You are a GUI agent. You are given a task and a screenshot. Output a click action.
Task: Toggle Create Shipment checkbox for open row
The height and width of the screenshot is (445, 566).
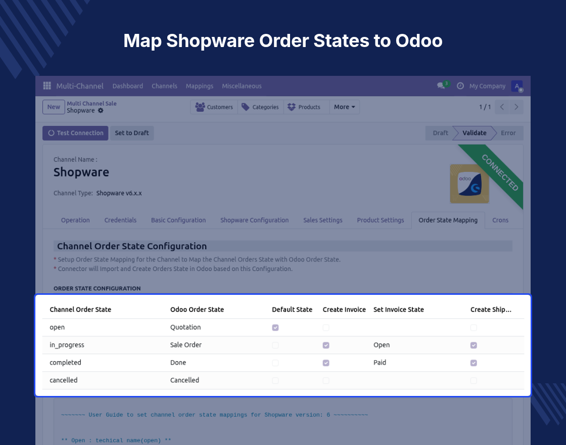474,328
